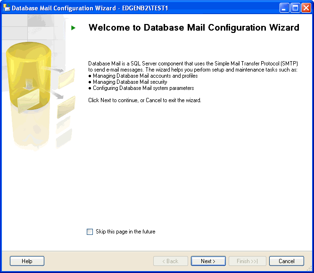The height and width of the screenshot is (273, 314).
Task: Click the Welcome to Database Mail heading
Action: tap(194, 28)
